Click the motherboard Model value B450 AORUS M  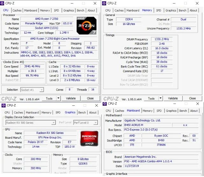coord(148,125)
